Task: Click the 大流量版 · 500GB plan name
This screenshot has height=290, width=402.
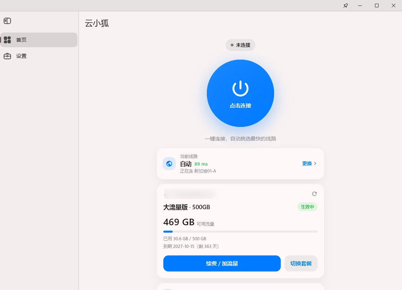Action: pyautogui.click(x=187, y=207)
